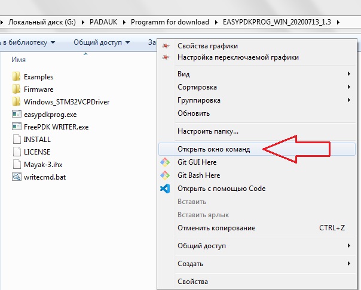
Task: Click the Git GUI Here icon
Action: (x=166, y=162)
